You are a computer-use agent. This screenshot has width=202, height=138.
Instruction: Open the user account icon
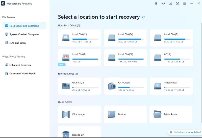pos(156,4)
